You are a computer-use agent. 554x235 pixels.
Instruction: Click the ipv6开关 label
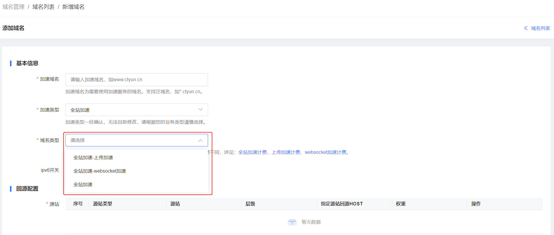(x=50, y=170)
